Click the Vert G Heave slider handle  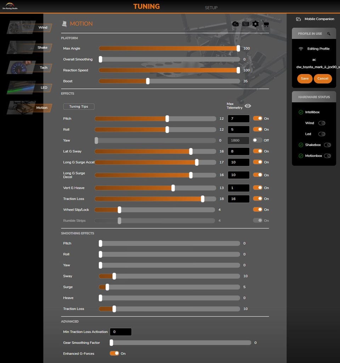click(x=173, y=188)
